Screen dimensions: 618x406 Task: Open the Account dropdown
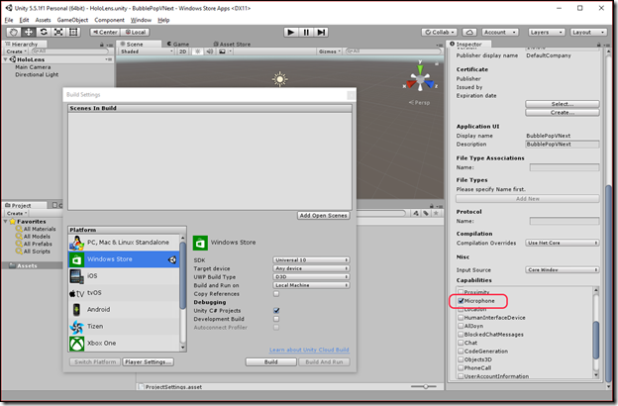coord(500,33)
